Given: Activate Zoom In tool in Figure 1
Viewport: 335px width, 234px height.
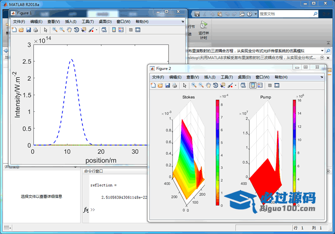Looking at the screenshot, I should [55, 30].
